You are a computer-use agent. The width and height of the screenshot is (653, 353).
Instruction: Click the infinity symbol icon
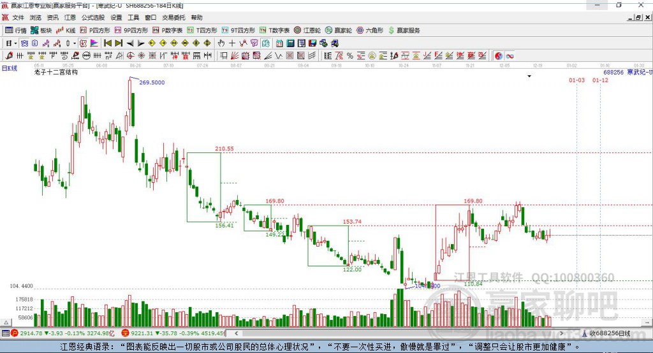510,56
